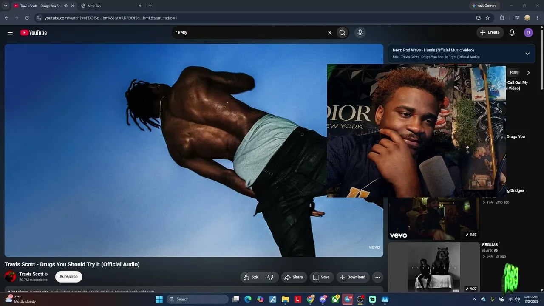This screenshot has height=306, width=544.
Task: Open Windows Start menu
Action: coord(159,299)
